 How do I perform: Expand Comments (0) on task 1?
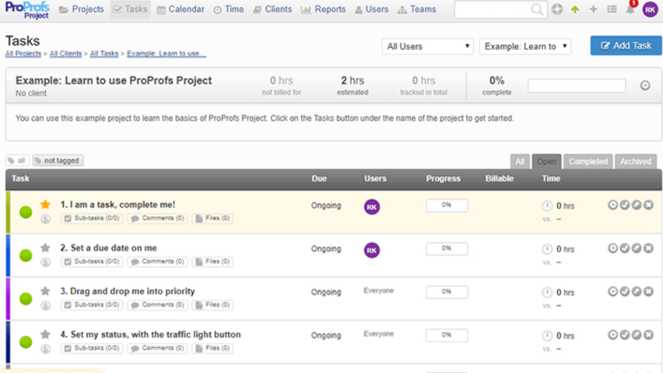point(158,218)
